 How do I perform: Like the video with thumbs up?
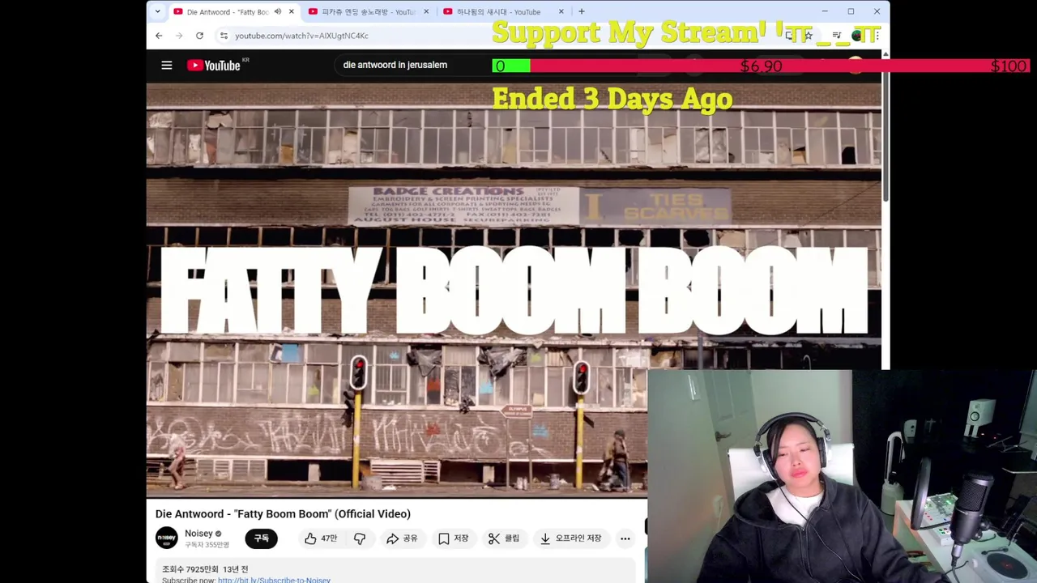321,538
